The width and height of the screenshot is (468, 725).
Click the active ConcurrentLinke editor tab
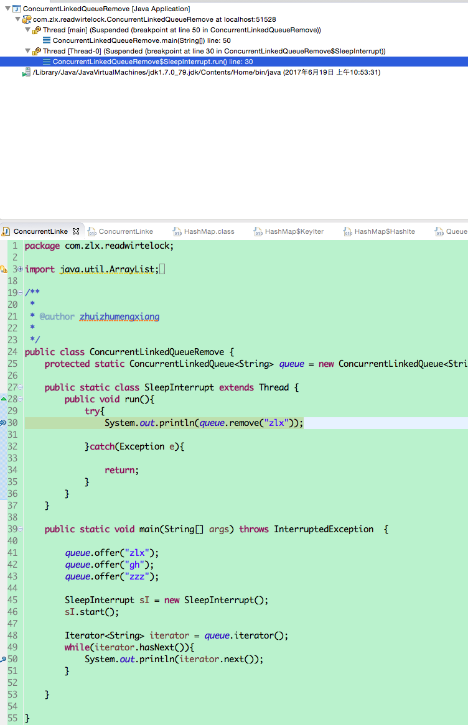pos(40,231)
